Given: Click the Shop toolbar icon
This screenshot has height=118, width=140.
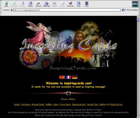Looking at the screenshot, I should pyautogui.click(x=78, y=4).
